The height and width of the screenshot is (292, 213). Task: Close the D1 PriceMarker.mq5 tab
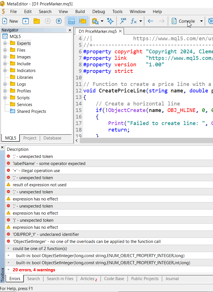coord(120,31)
